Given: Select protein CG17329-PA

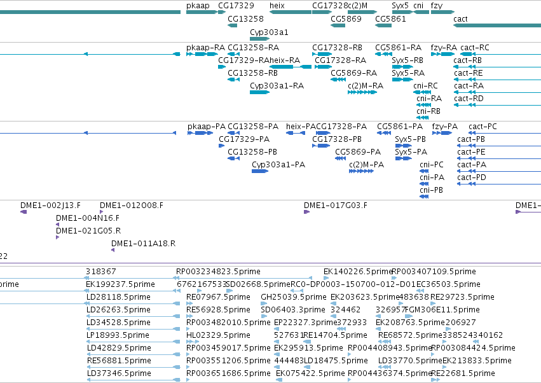Looking at the screenshot, I should 244,139.
